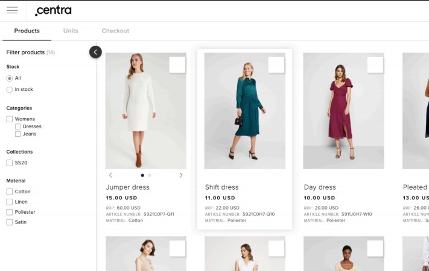
Task: Select second image dot under Jumper dress
Action: click(x=150, y=175)
